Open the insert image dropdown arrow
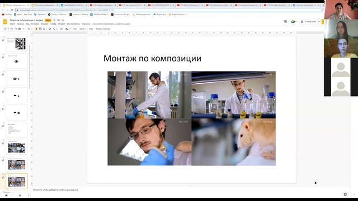358x201 pixels. point(46,29)
